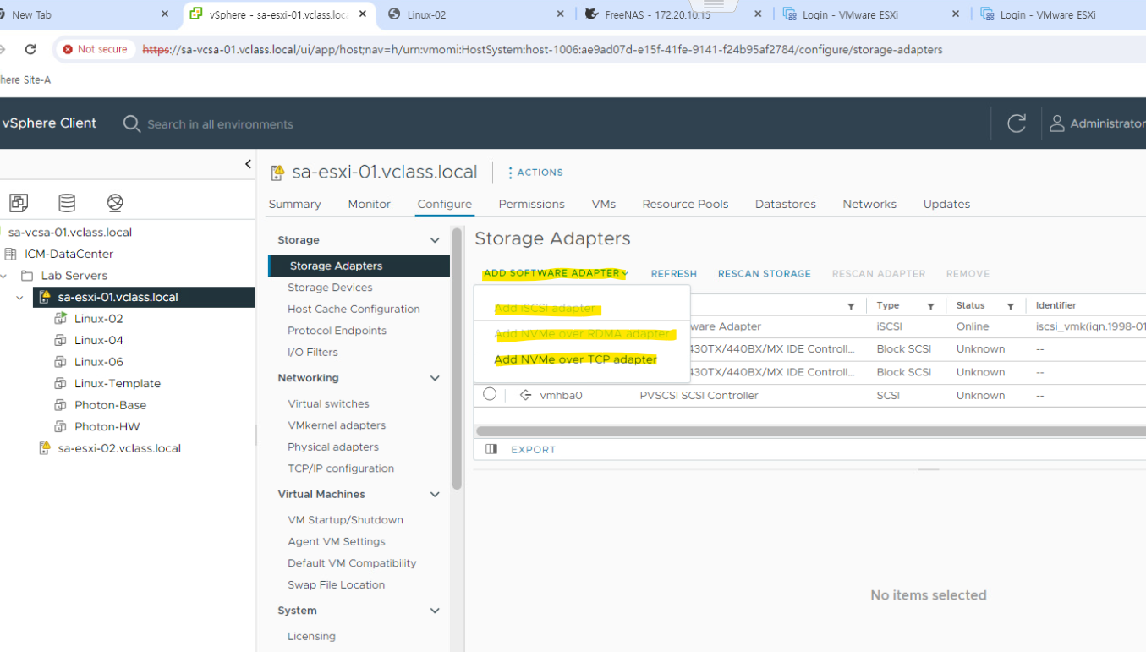
Task: Collapse the Storage section
Action: [435, 240]
